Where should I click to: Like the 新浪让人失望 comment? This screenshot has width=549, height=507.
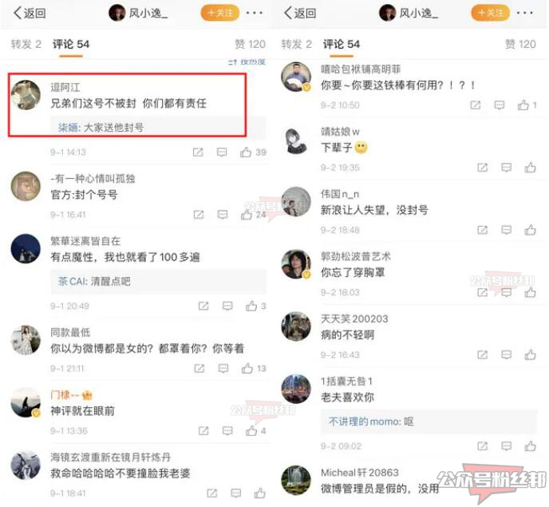(x=530, y=230)
